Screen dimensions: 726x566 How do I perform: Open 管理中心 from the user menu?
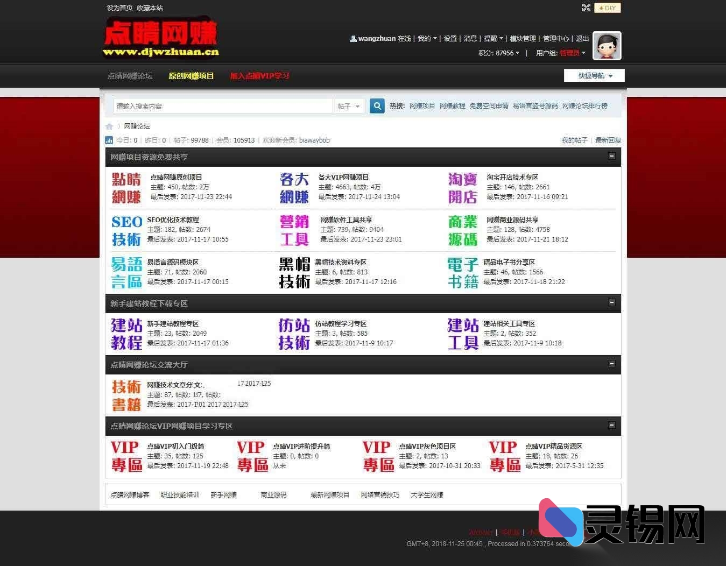coord(555,38)
